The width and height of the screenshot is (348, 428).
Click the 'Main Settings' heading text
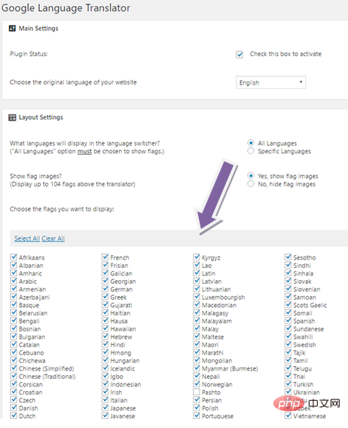point(38,29)
